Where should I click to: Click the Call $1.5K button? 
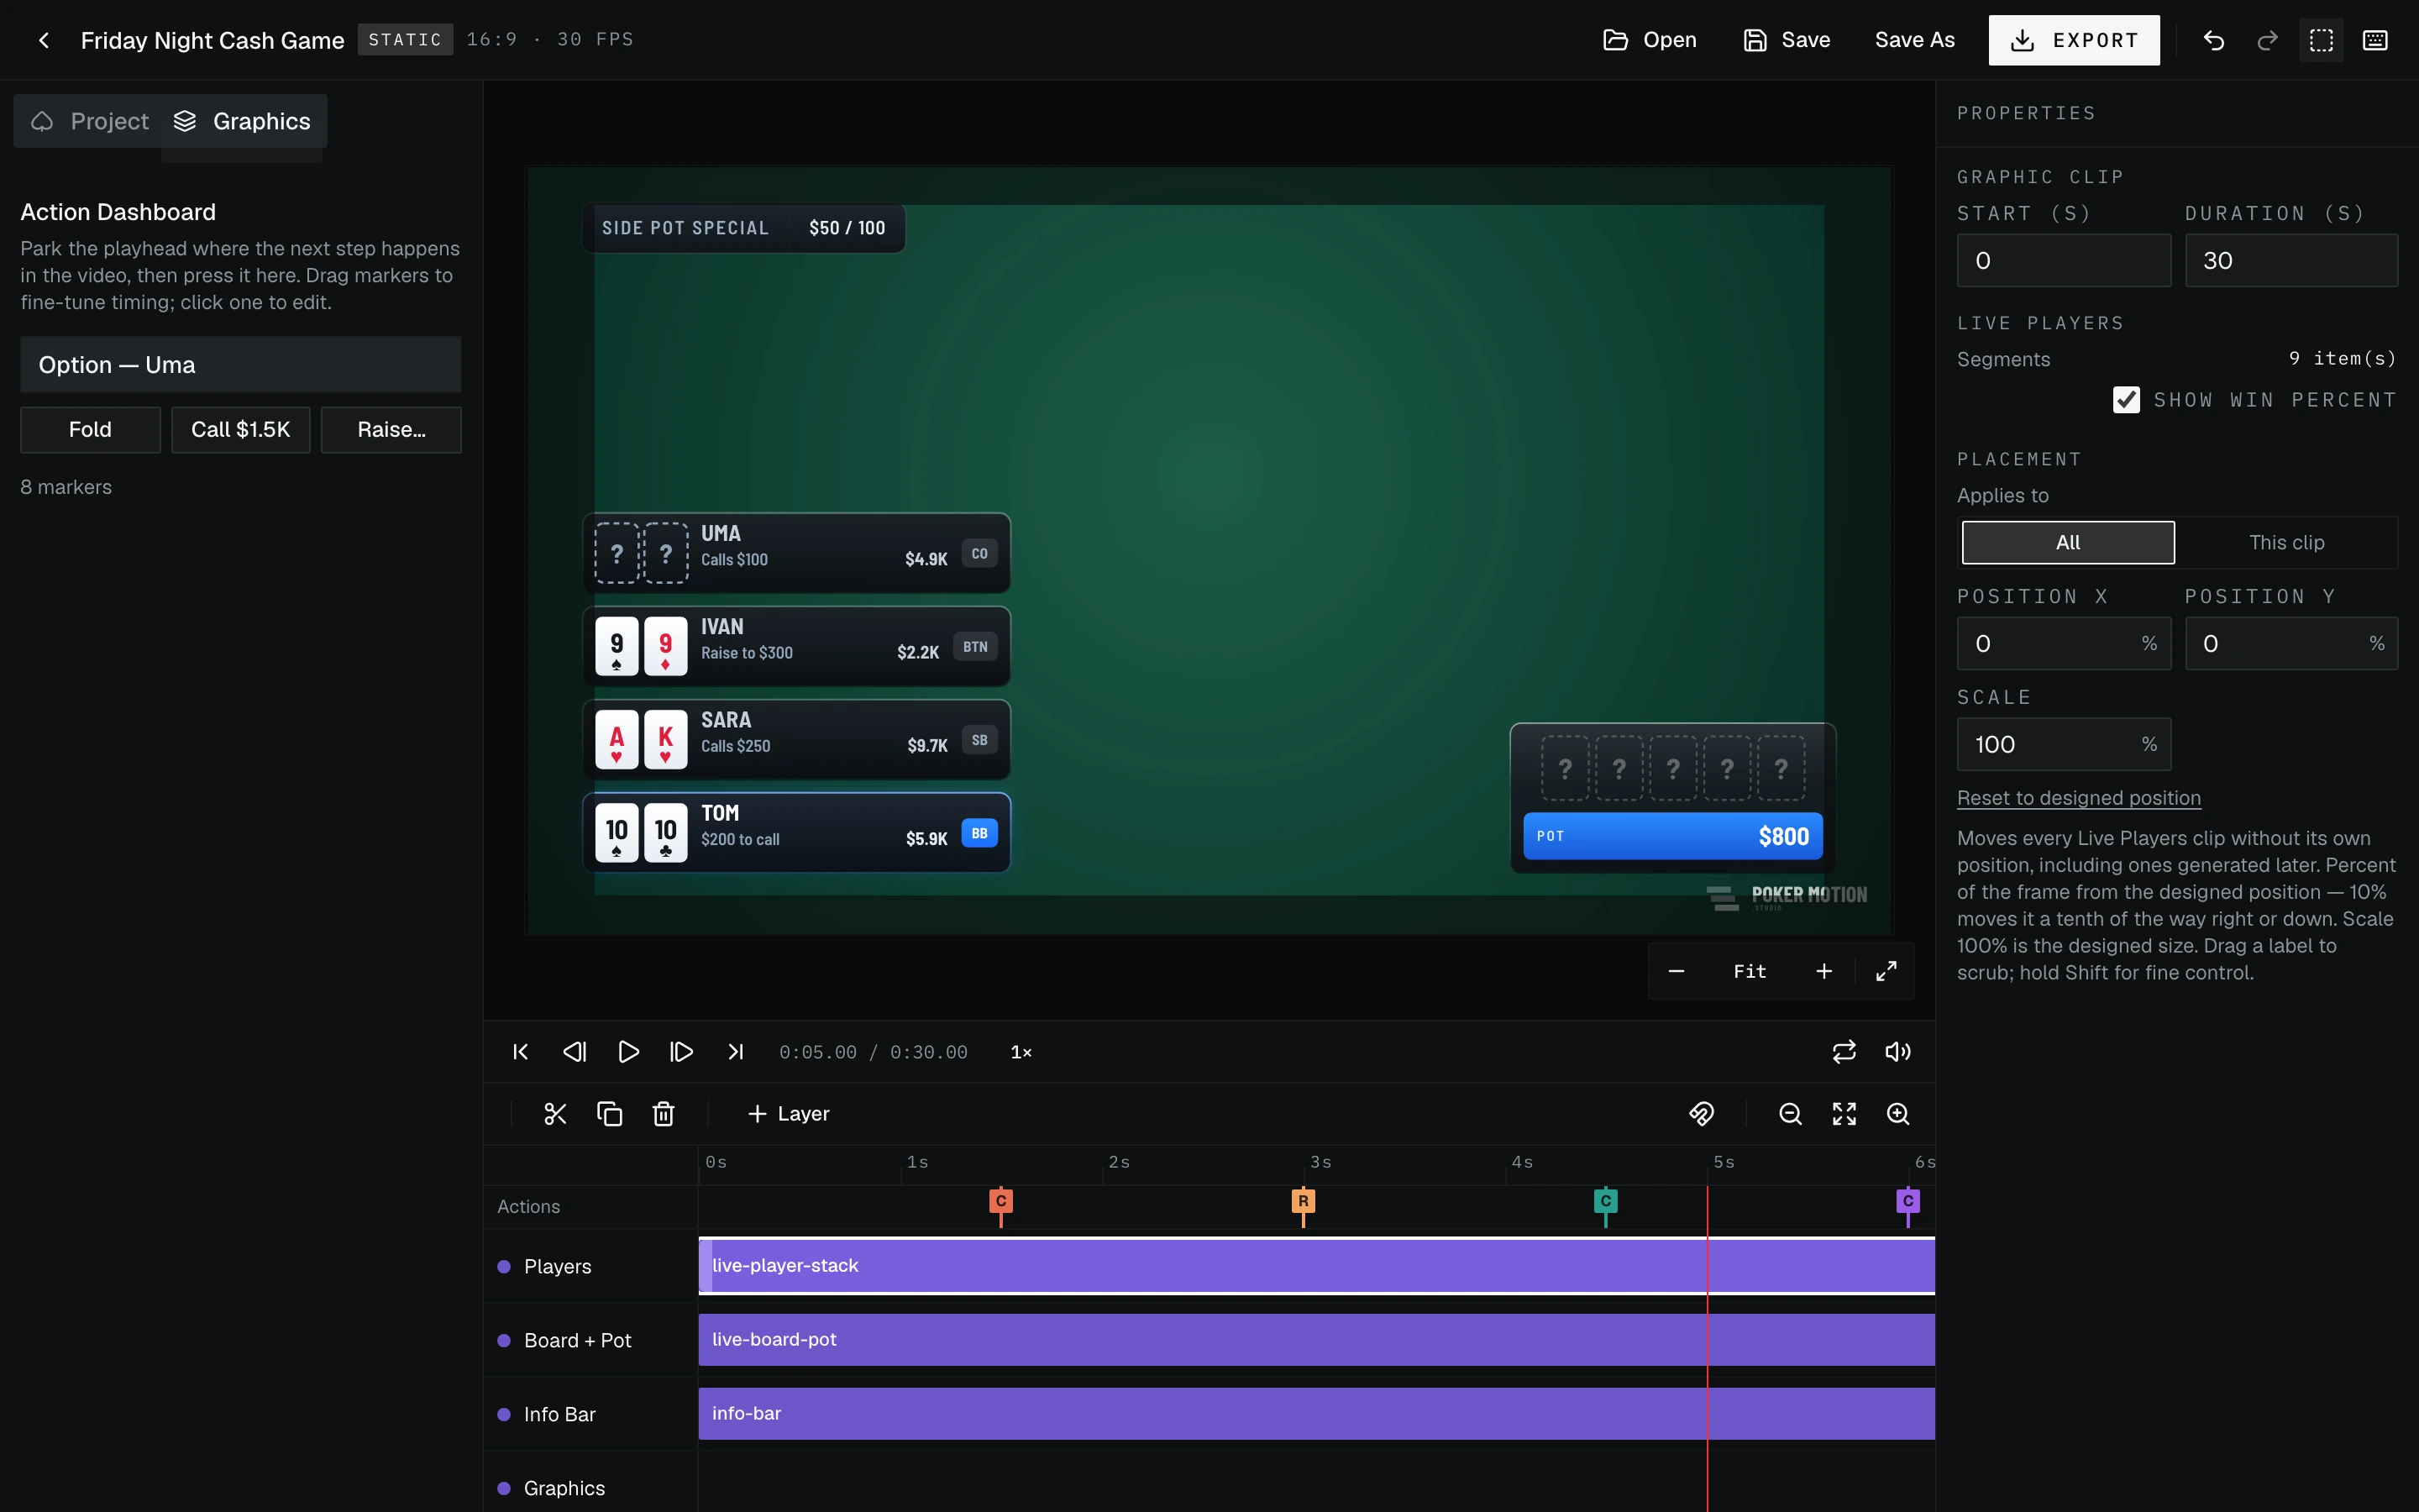point(241,430)
